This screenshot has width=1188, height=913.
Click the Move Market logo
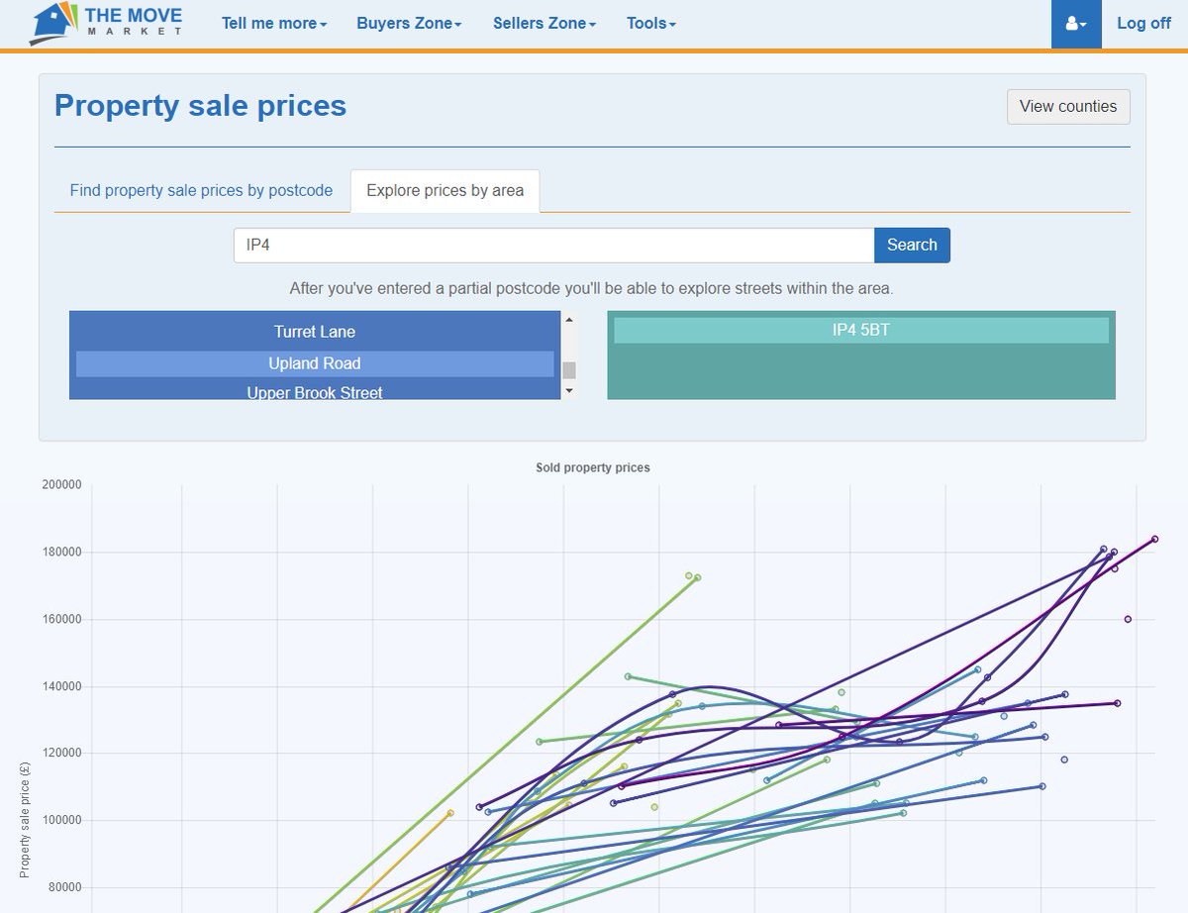tap(102, 22)
